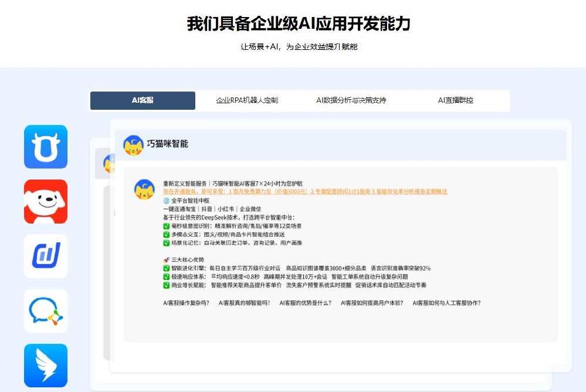Screen dimensions: 586x392
Task: Click the line starting 重新定义智能服务
Action: click(233, 184)
